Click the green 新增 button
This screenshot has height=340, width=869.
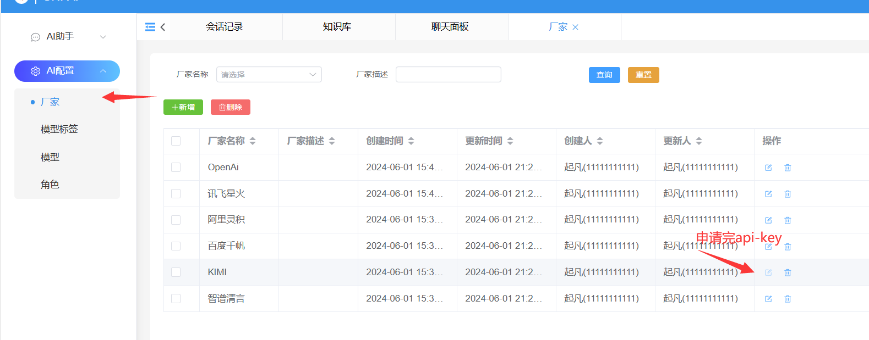pyautogui.click(x=183, y=107)
